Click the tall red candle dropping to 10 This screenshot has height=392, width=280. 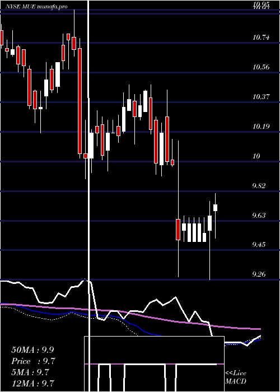coord(80,101)
